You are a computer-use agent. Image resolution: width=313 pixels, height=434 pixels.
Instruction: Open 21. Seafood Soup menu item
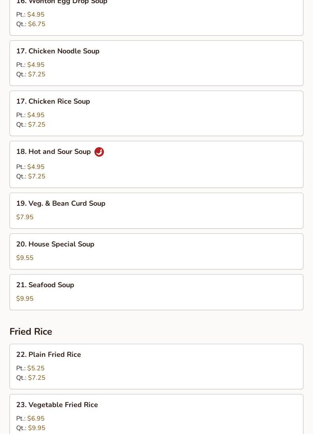click(156, 292)
